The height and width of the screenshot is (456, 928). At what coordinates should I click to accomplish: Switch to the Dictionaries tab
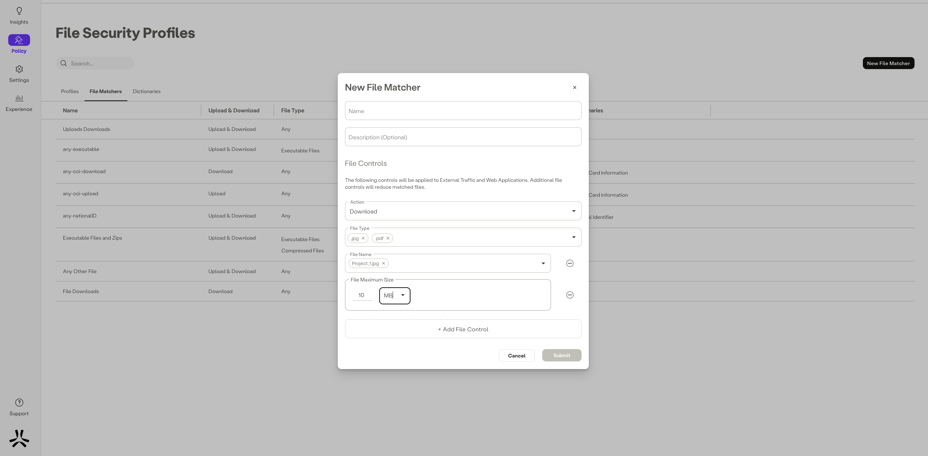point(146,91)
